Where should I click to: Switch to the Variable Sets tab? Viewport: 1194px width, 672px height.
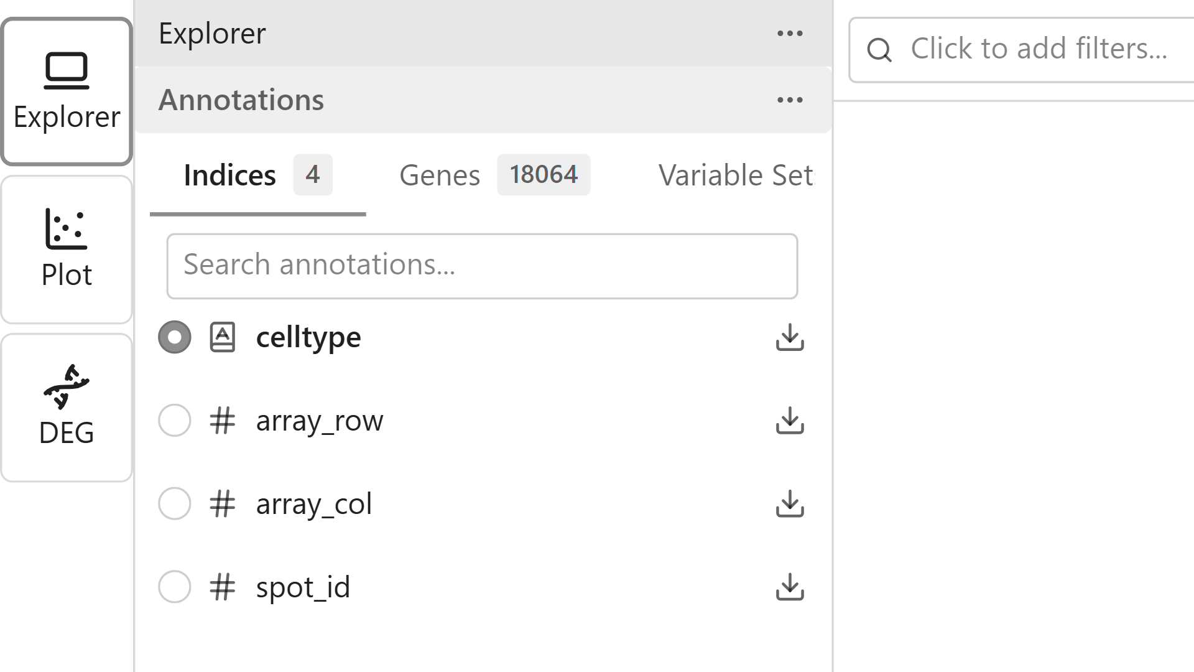click(x=738, y=175)
